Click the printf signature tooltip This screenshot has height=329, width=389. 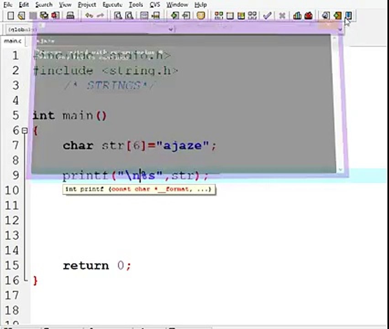coord(139,190)
